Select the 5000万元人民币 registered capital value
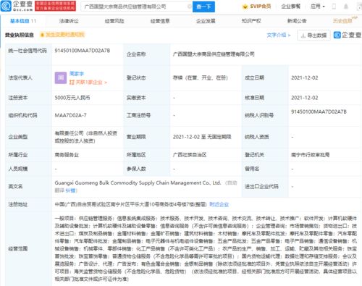 coord(72,98)
